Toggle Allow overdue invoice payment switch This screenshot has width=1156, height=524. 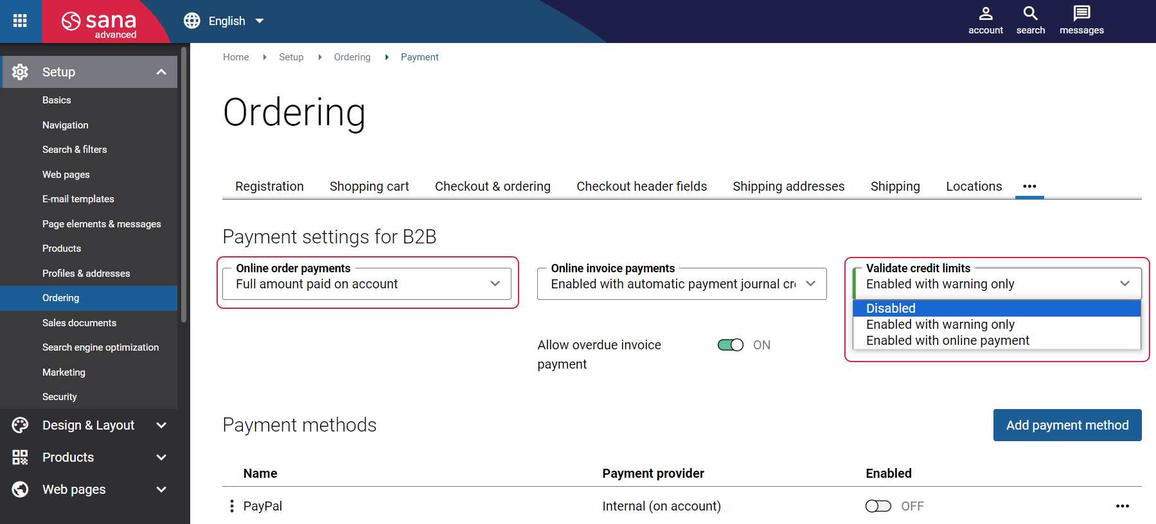coord(731,345)
